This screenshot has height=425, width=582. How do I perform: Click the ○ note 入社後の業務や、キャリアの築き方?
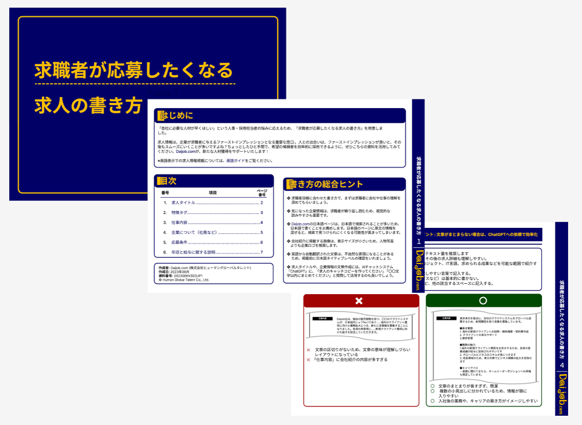tap(484, 401)
